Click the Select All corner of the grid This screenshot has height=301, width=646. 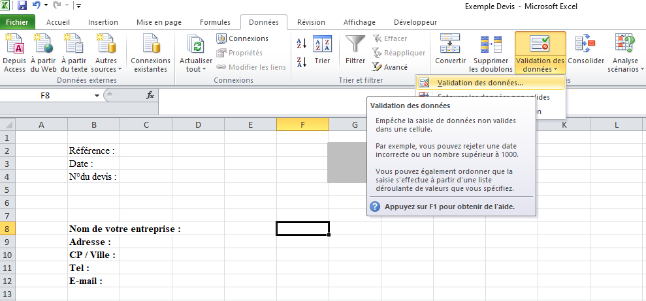tap(7, 124)
